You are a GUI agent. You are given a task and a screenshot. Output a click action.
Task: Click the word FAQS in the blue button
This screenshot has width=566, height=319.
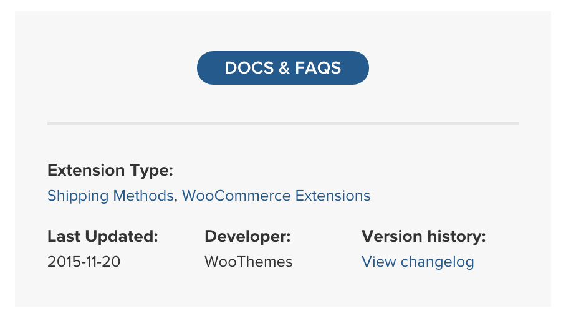(318, 68)
